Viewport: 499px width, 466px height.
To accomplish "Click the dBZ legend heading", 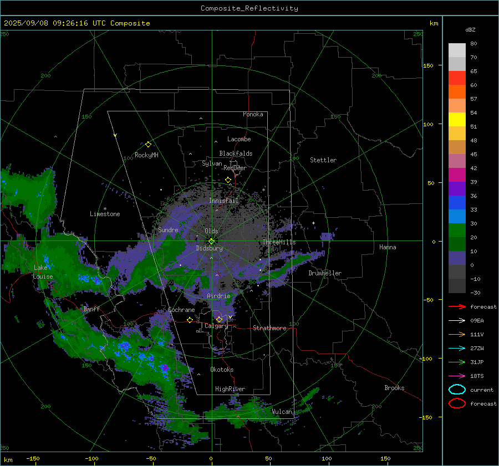I will click(x=470, y=29).
